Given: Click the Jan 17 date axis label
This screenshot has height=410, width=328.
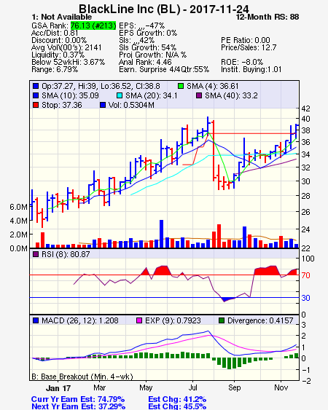Looking at the screenshot, I should click(58, 388).
